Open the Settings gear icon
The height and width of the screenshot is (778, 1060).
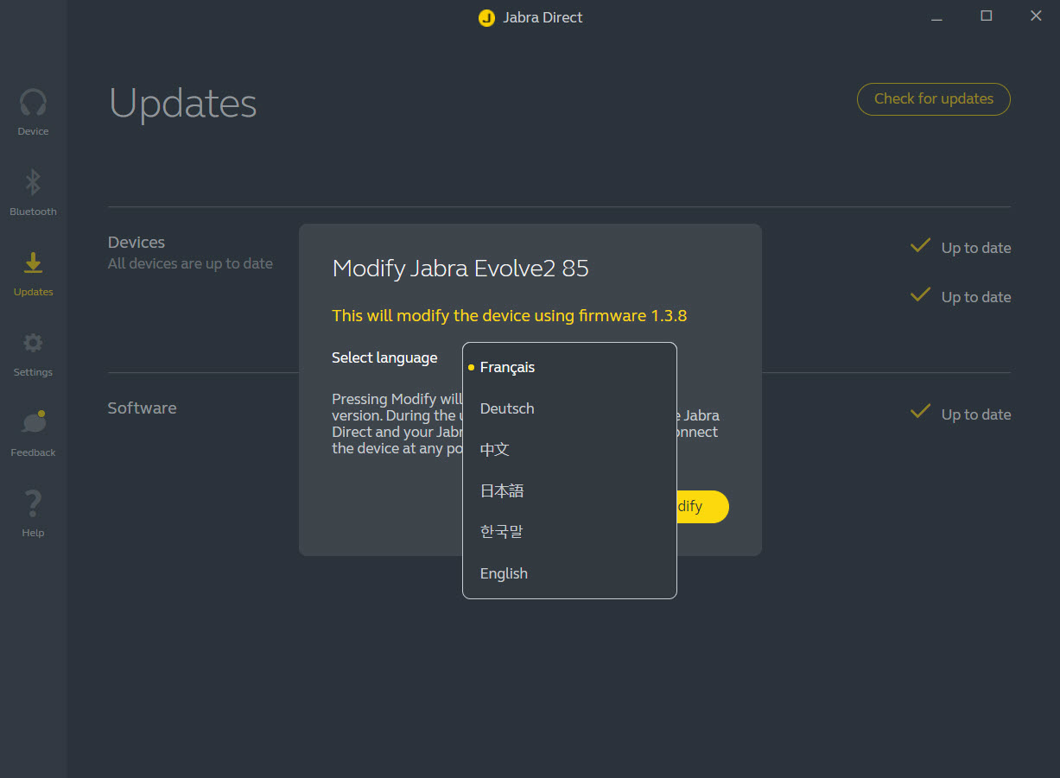(x=33, y=343)
